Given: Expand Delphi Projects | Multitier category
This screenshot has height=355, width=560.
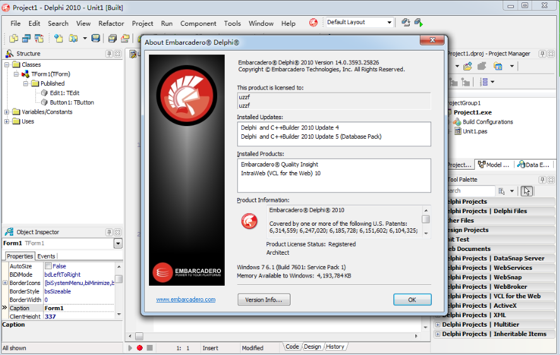Looking at the screenshot, I should pyautogui.click(x=438, y=325).
